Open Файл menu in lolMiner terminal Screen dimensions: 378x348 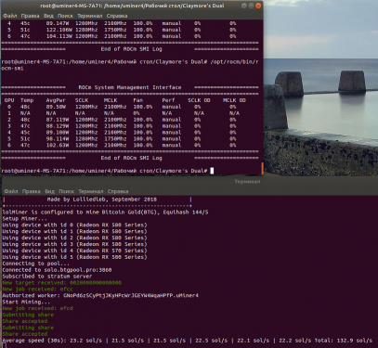pos(11,191)
